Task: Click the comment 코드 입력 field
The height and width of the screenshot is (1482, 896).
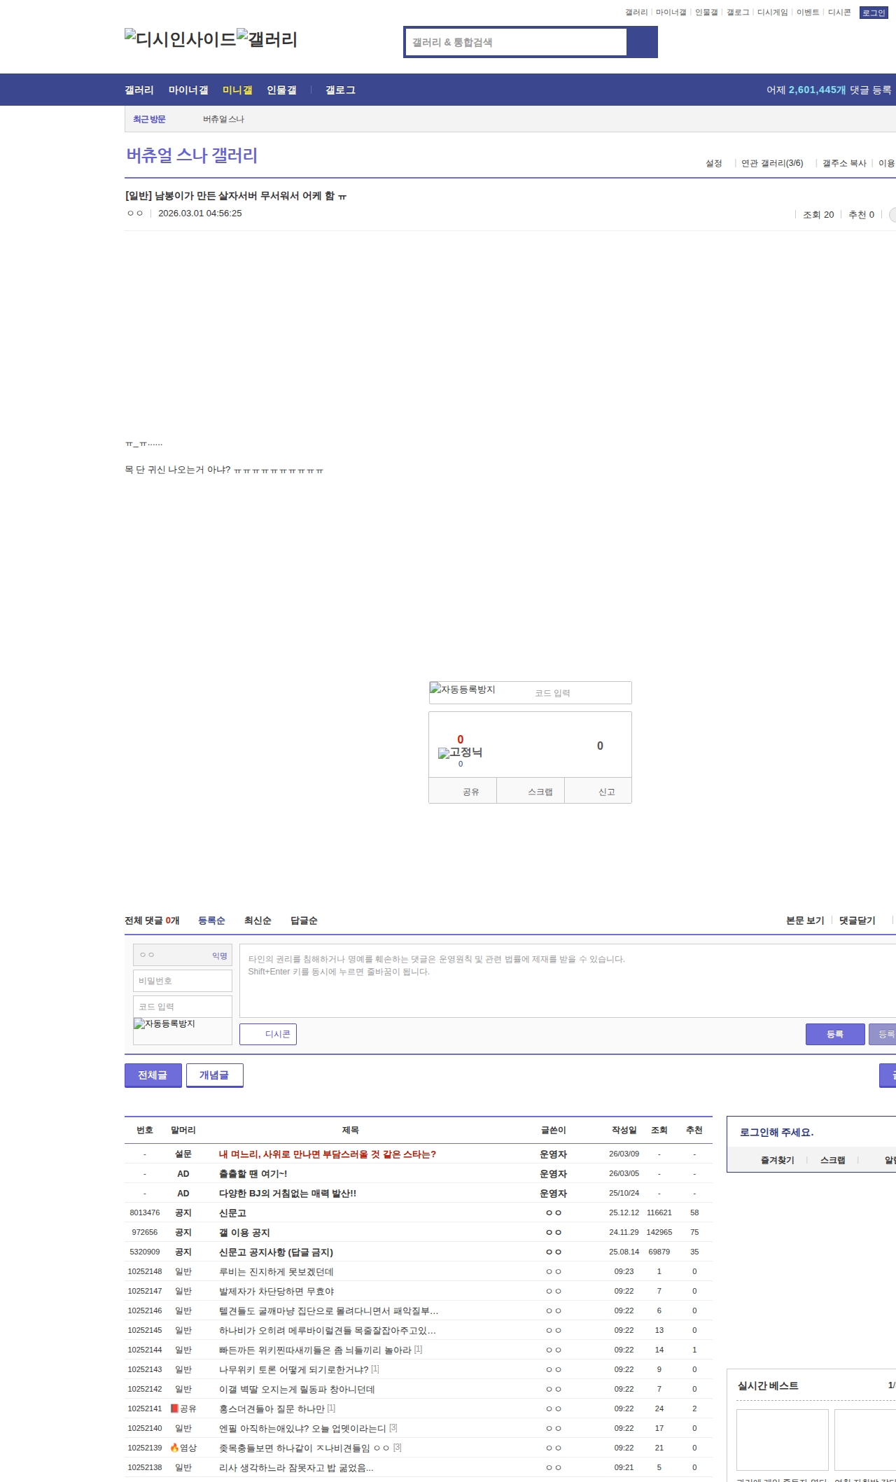Action: point(183,1007)
